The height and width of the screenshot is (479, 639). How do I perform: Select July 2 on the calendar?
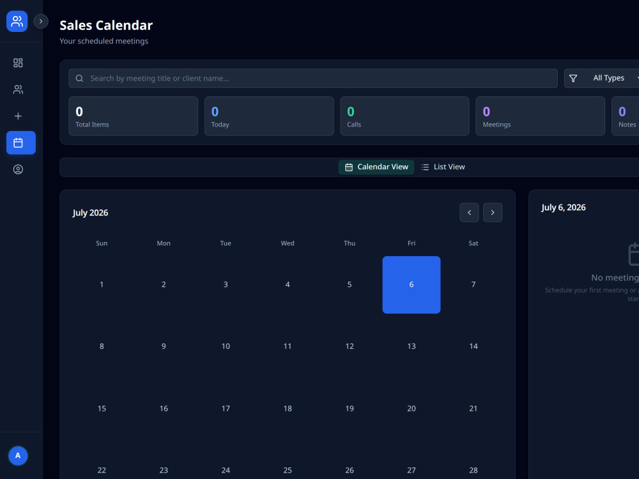pos(164,285)
